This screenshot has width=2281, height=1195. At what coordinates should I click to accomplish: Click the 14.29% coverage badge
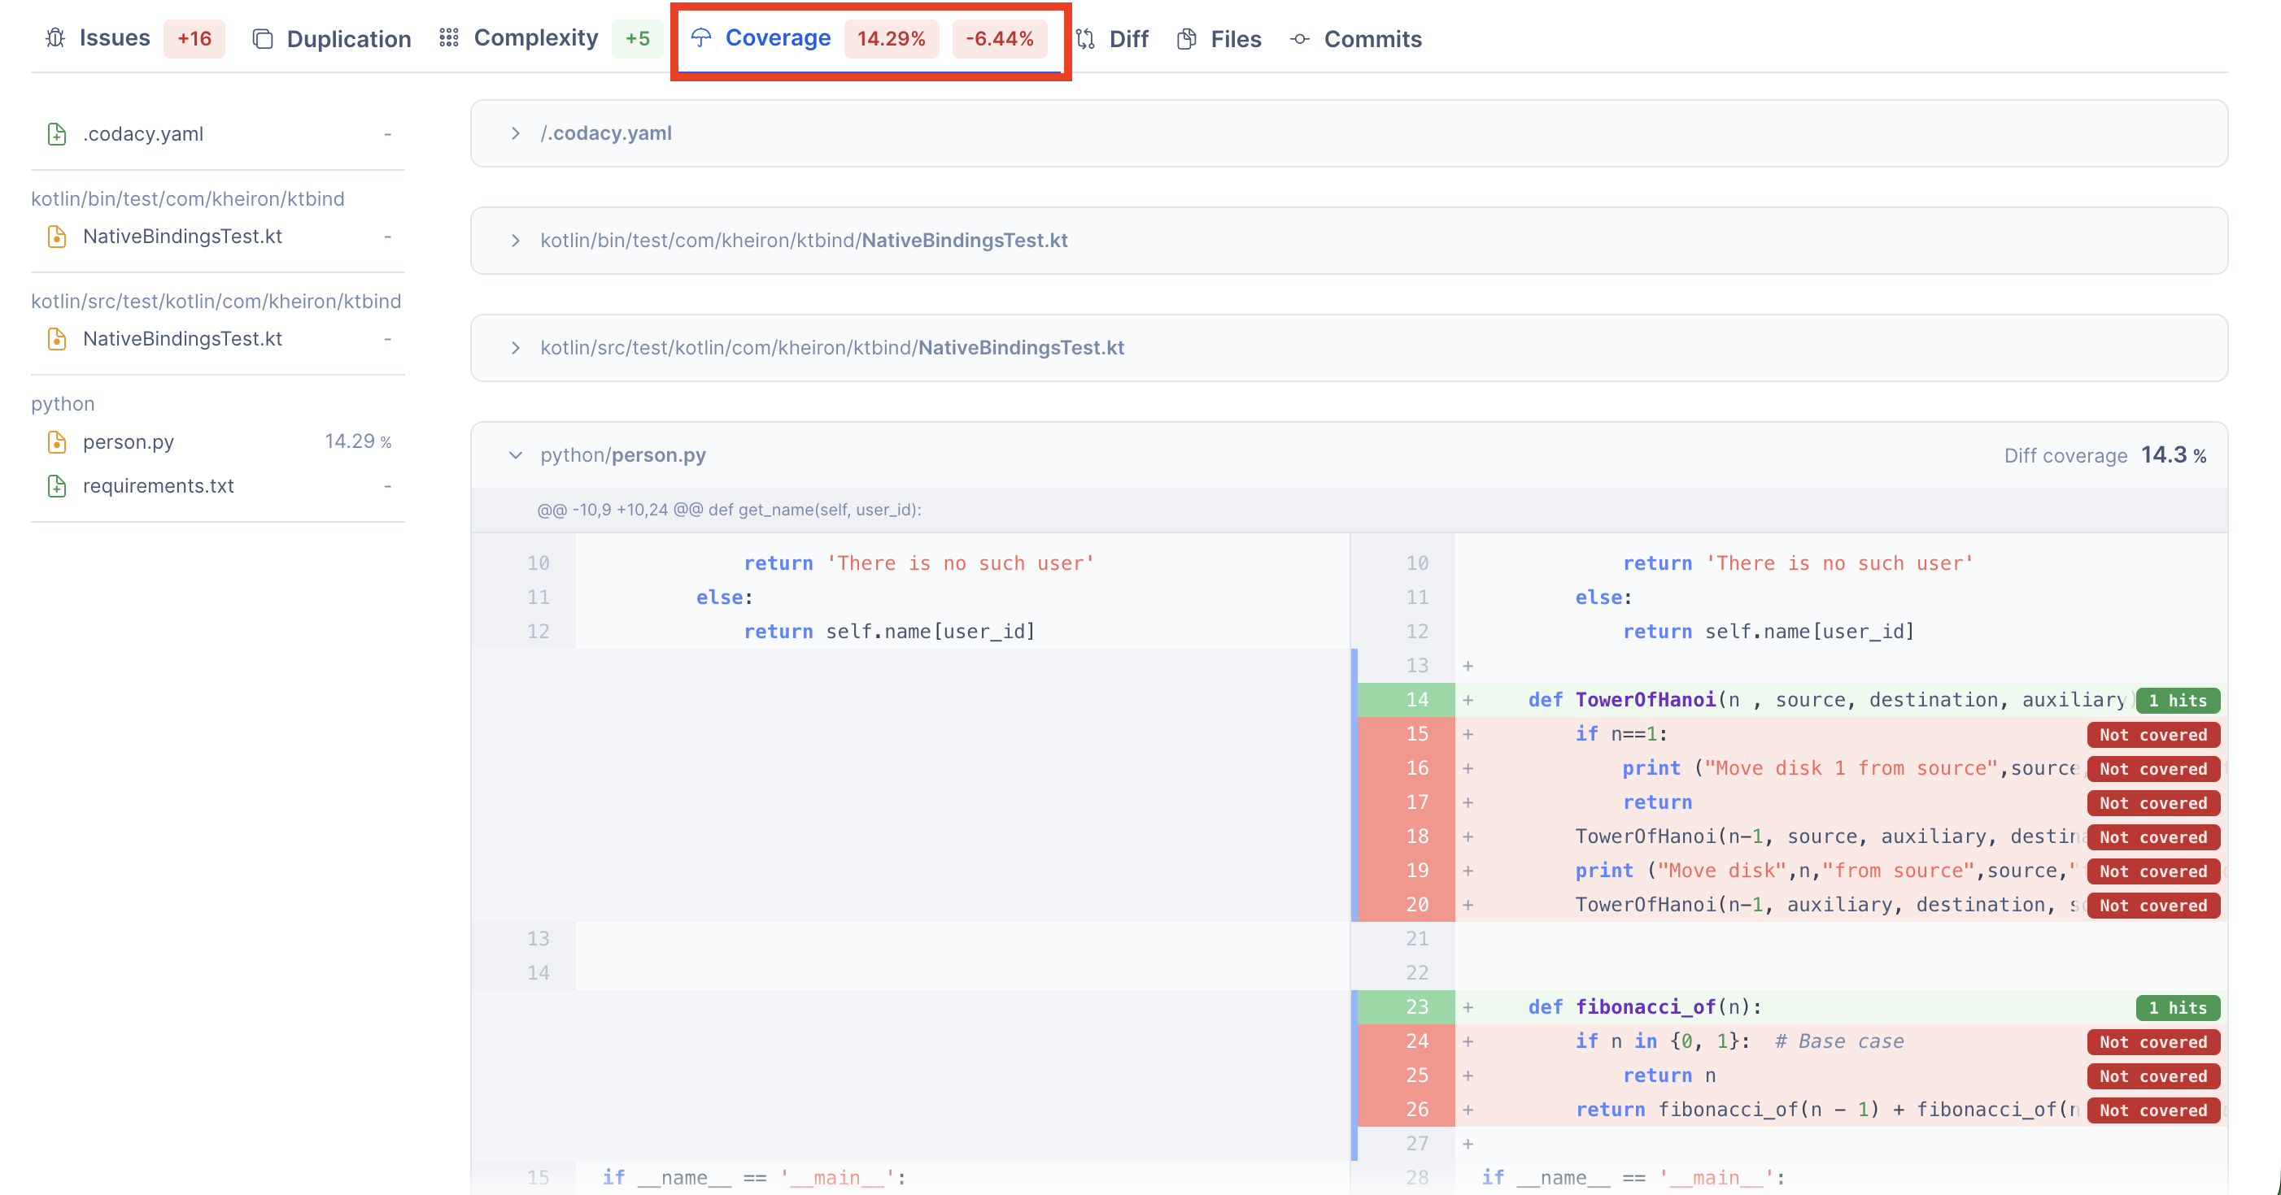[x=891, y=39]
